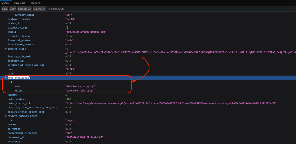Select the "what3words_shipping" value
Image resolution: width=296 pixels, height=144 pixels.
80,86
